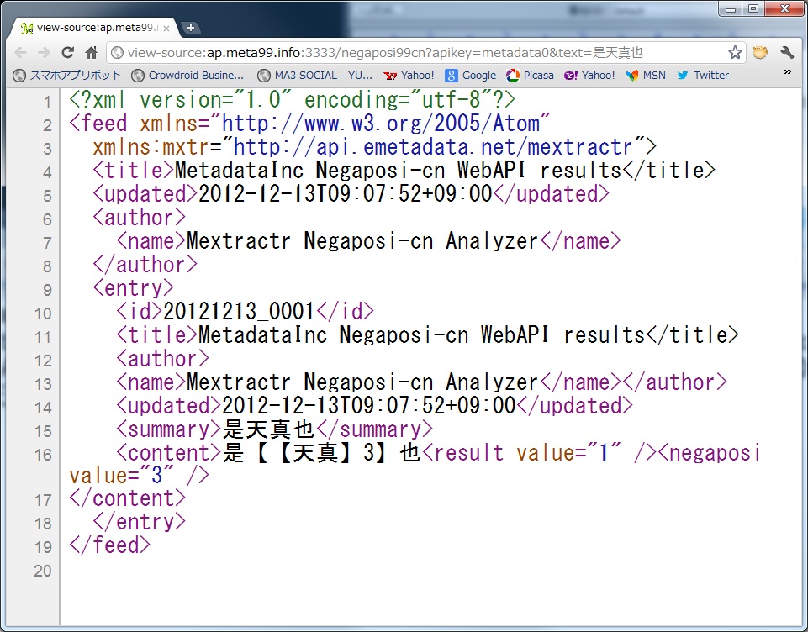Open the Twitter bookmark
This screenshot has height=632, width=808.
(x=703, y=75)
